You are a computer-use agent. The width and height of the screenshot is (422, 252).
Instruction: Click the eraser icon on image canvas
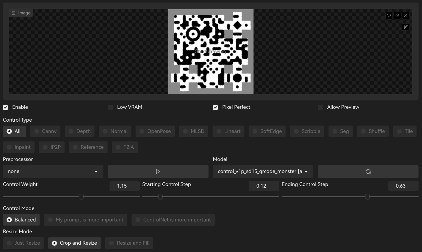click(x=397, y=15)
